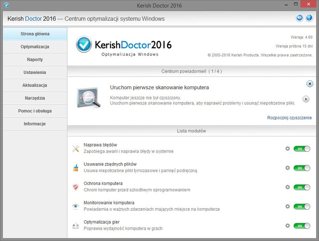
Task: Click Uruchom pierwsze skanowanie komputera heading
Action: (159, 88)
